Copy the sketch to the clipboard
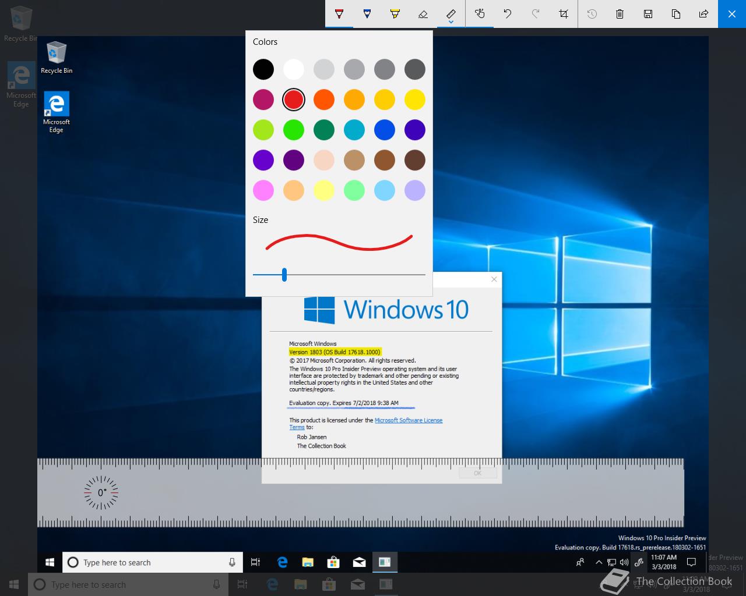The width and height of the screenshot is (746, 596). [676, 13]
